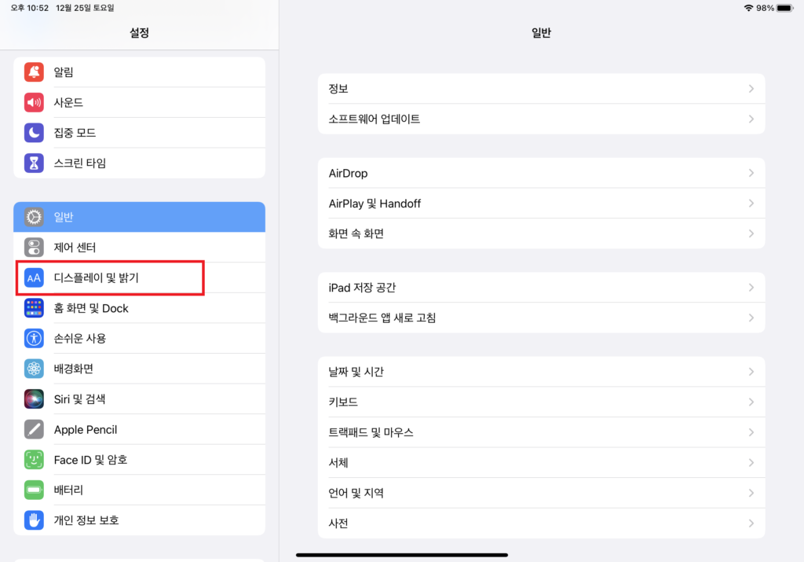
Task: Open the iPad 저장 공간 chevron
Action: (x=751, y=288)
